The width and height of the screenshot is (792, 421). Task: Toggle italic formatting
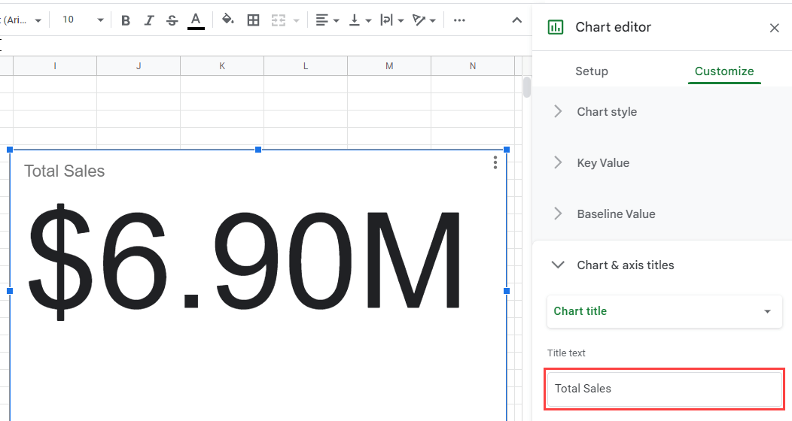[148, 20]
